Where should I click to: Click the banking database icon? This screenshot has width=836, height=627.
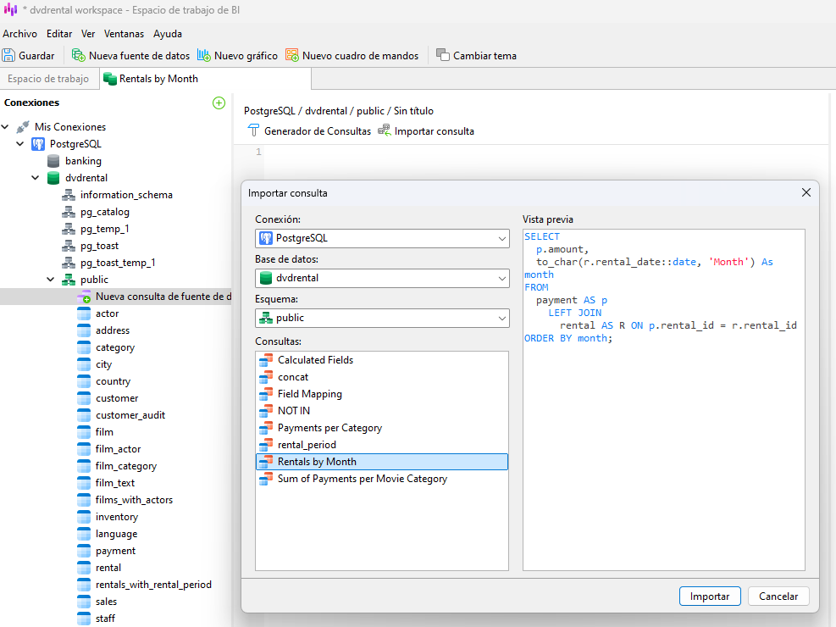(x=53, y=161)
